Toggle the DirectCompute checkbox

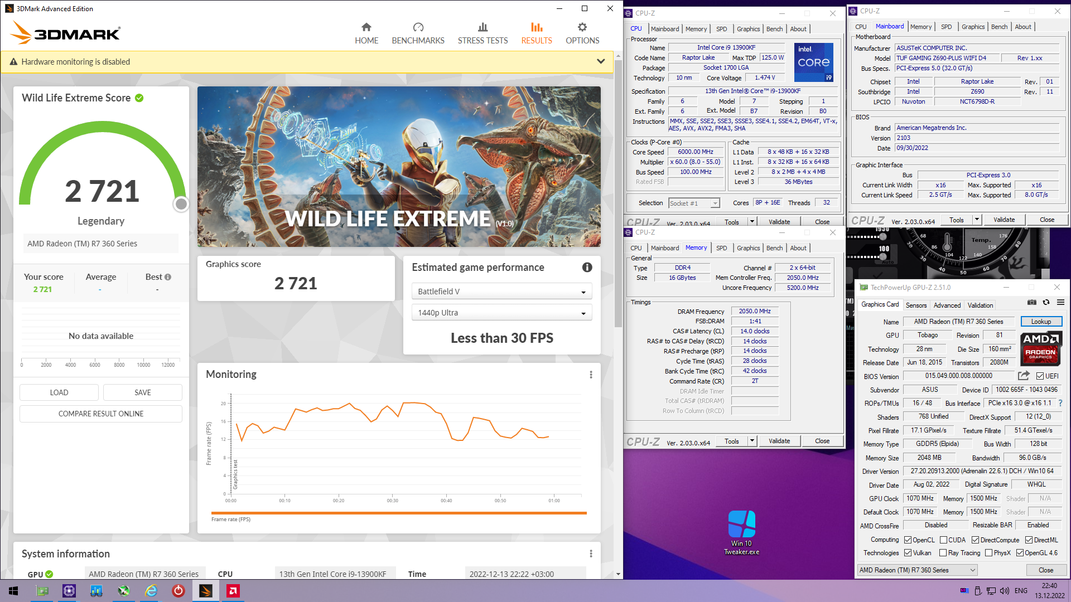[x=975, y=540]
